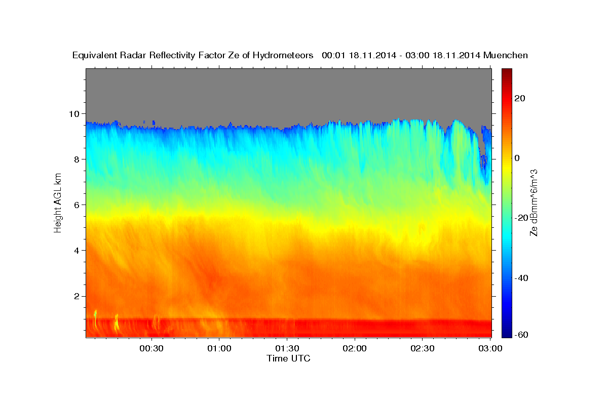Click the 01:30 time tick label

[287, 349]
